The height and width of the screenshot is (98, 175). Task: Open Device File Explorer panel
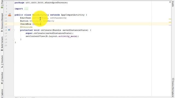(173, 88)
